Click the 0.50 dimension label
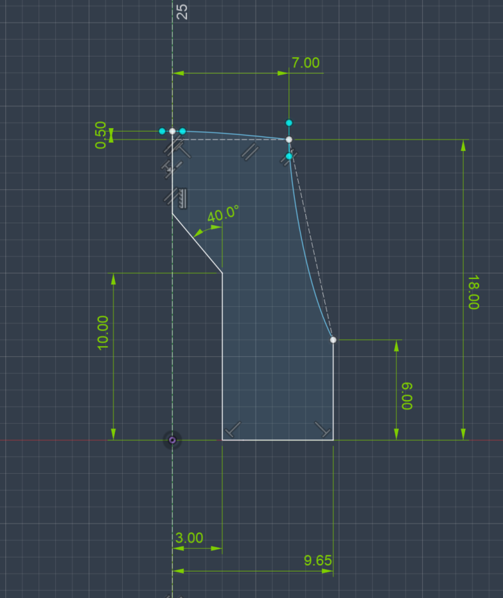503x598 pixels. coord(101,135)
